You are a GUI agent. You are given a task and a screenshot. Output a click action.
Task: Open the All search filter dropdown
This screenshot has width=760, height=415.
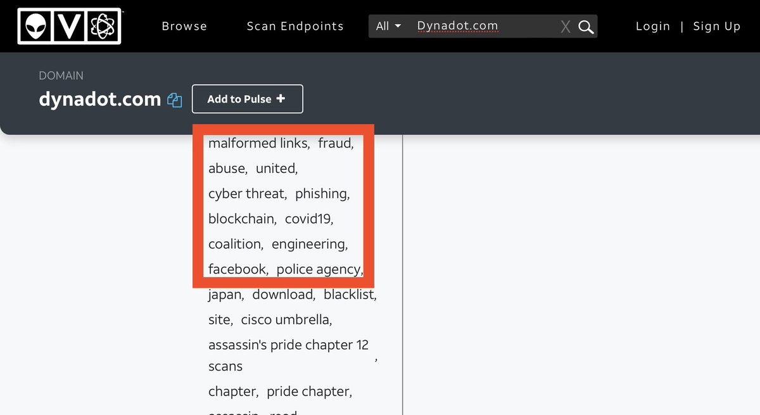pyautogui.click(x=388, y=27)
